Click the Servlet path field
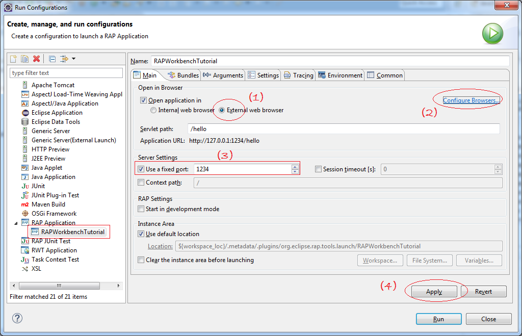522x336 pixels. 344,129
